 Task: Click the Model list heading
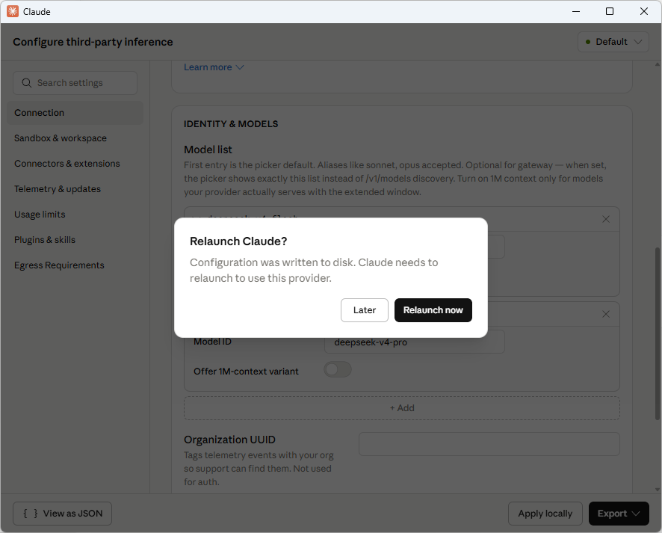pos(208,150)
